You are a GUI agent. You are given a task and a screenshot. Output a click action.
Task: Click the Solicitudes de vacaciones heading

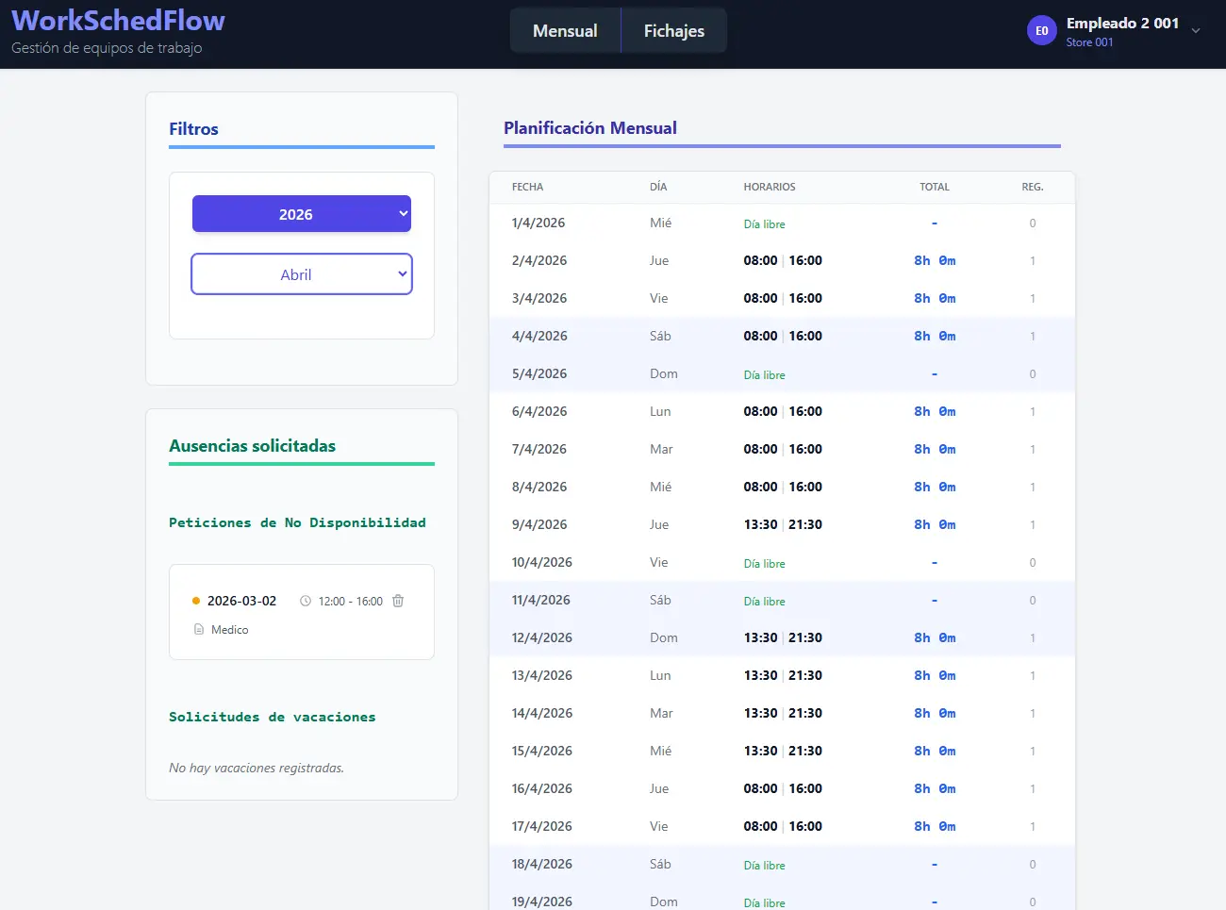click(x=273, y=717)
